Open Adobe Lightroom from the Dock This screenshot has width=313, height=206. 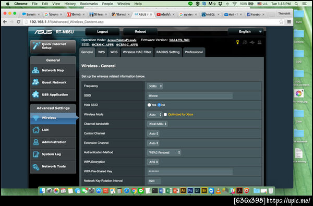[x=197, y=191]
